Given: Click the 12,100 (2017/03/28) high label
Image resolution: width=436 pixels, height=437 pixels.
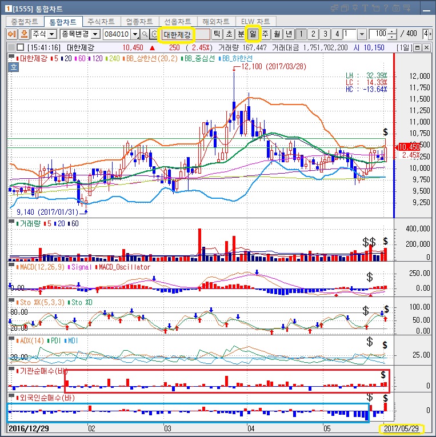Looking at the screenshot, I should coord(274,67).
